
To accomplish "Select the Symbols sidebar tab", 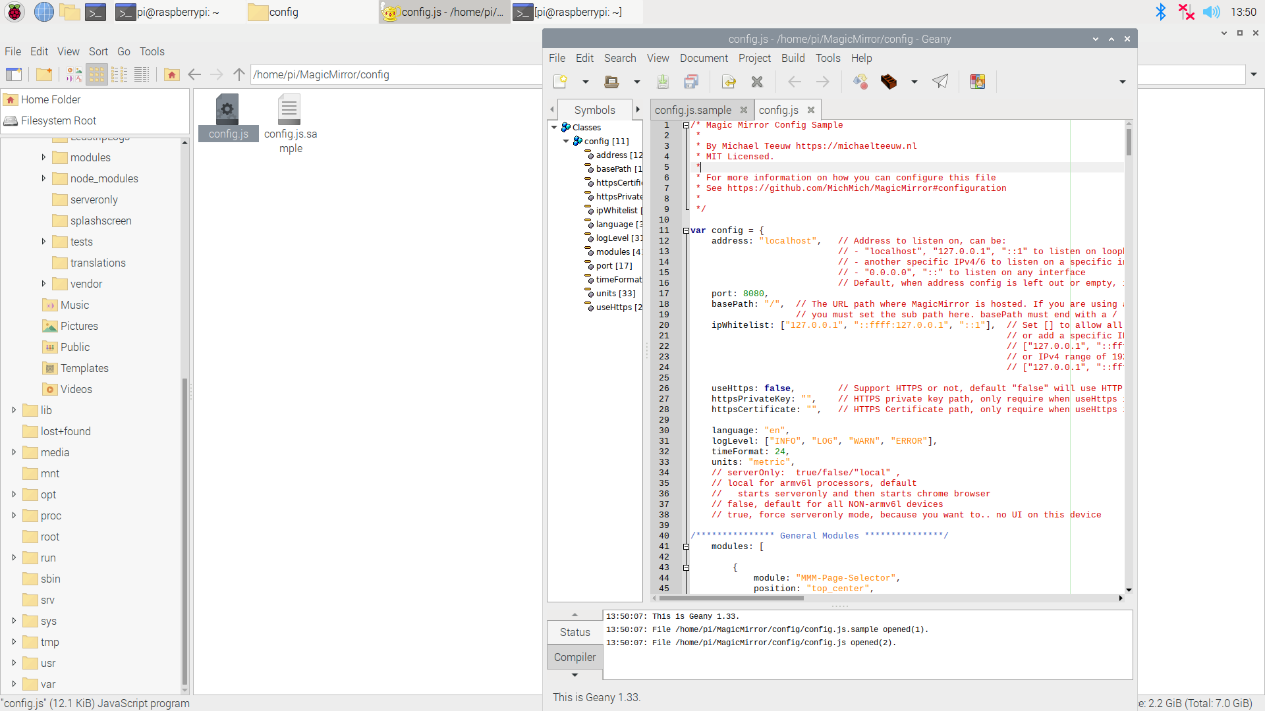I will point(594,110).
